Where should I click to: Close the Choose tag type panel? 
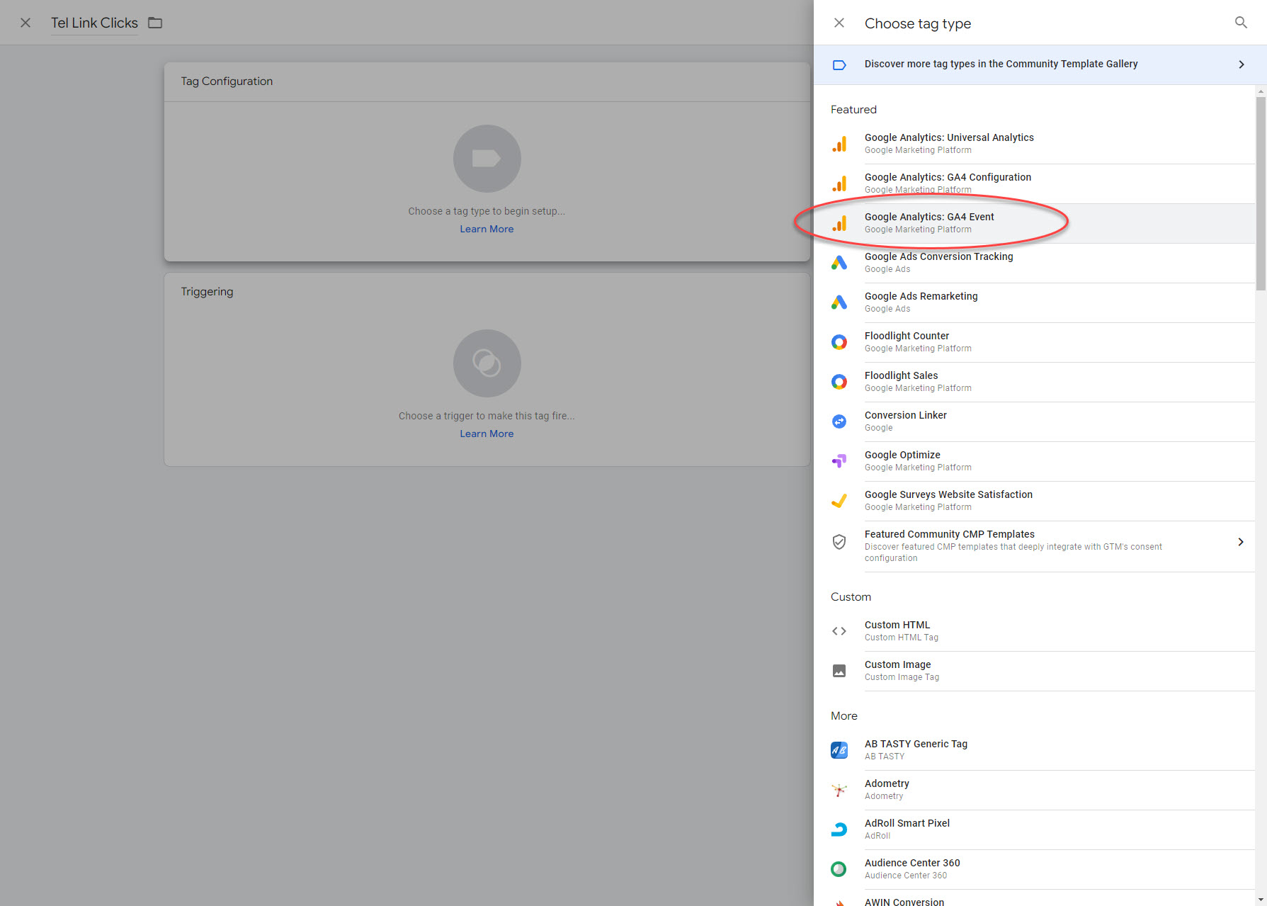point(839,23)
